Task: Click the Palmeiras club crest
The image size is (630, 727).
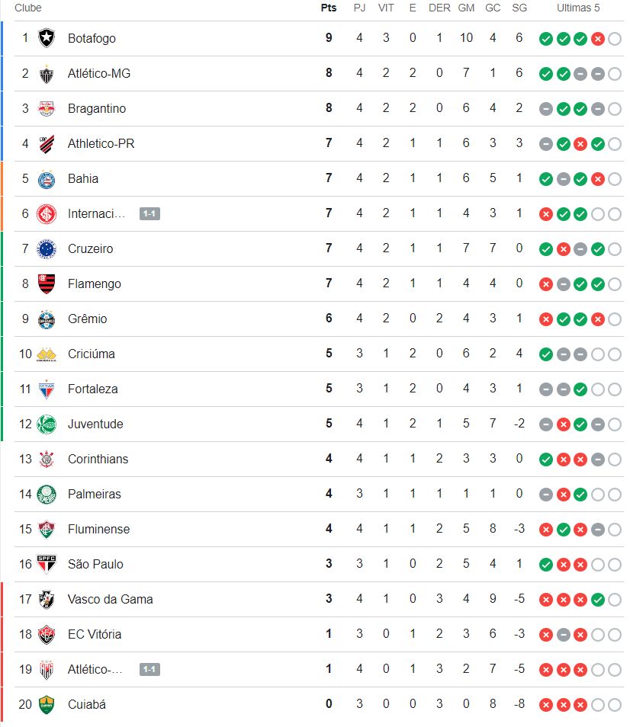Action: [47, 494]
